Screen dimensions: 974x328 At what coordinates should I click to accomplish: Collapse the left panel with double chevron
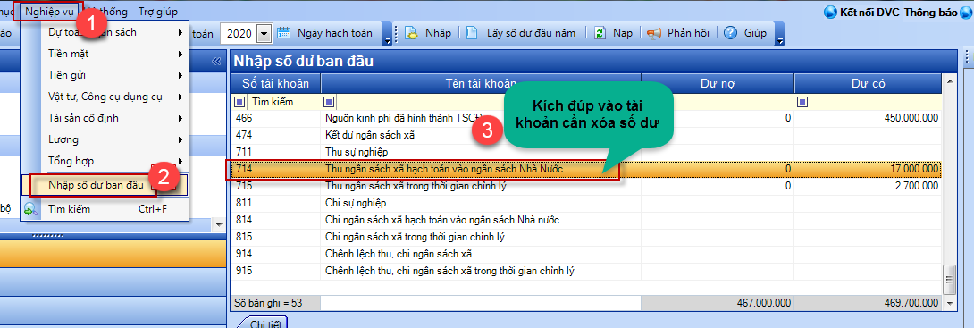point(216,61)
